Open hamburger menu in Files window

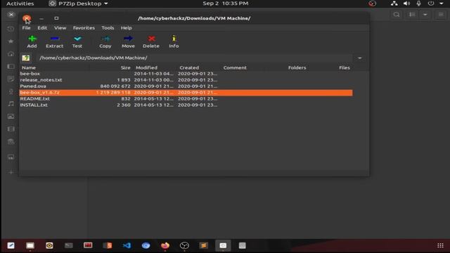pyautogui.click(x=441, y=15)
